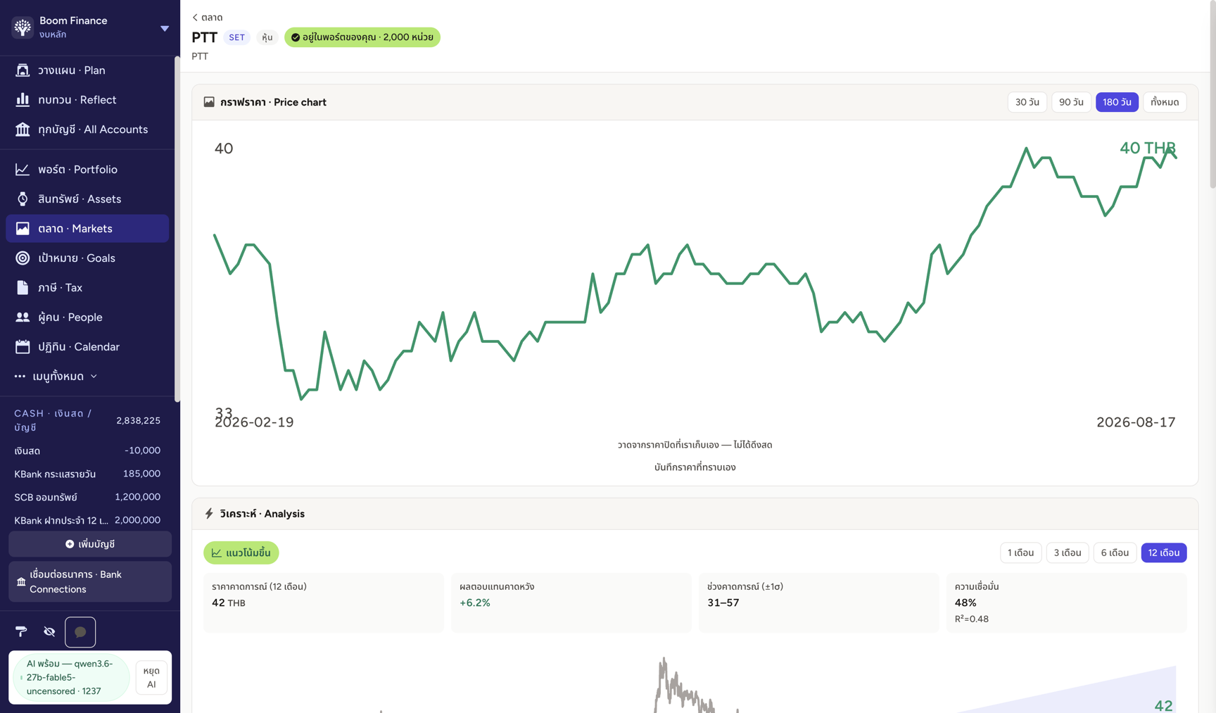Click the Reflect bar chart icon
The width and height of the screenshot is (1216, 713).
tap(23, 100)
